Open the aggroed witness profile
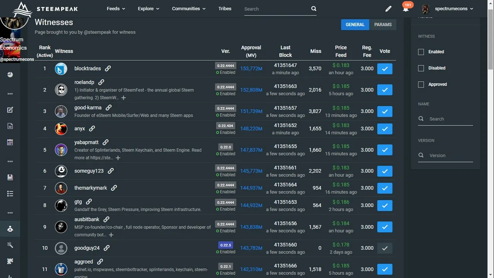 tap(84, 262)
